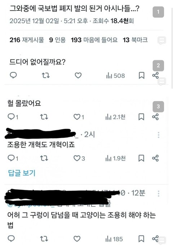This screenshot has width=173, height=248.
Task: View the 216 재게시물 list
Action: 27,40
